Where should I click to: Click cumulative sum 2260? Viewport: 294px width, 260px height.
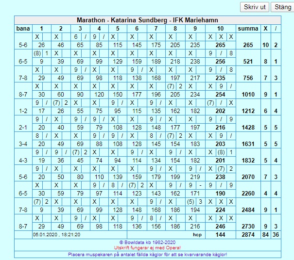click(248, 193)
